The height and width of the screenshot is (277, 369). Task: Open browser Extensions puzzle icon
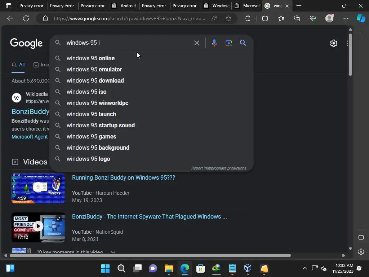pos(248,18)
